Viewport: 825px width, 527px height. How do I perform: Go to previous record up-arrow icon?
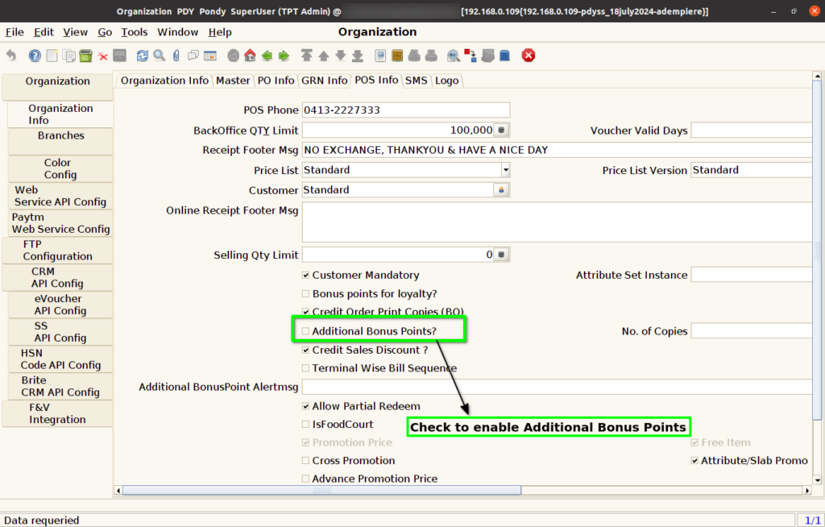click(x=324, y=56)
